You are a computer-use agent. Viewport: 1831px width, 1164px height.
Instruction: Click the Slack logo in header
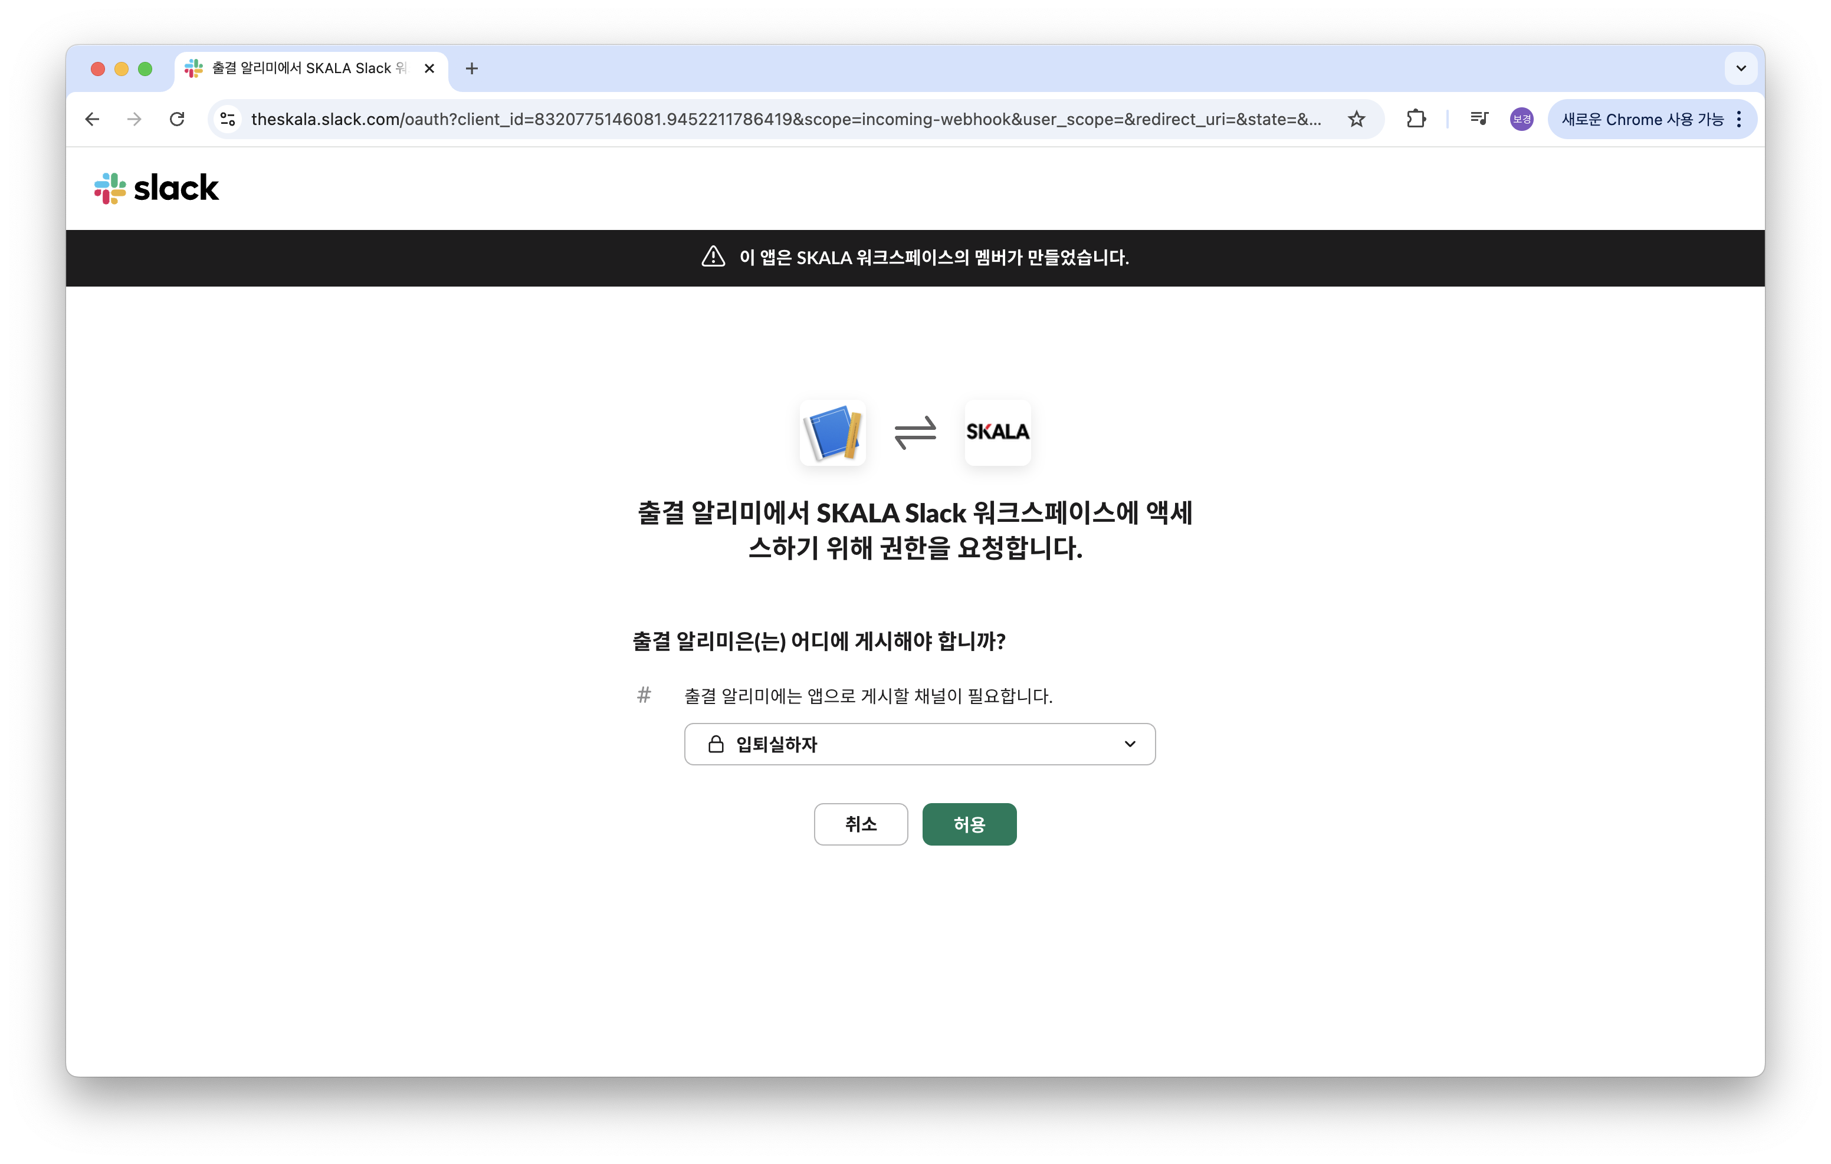(156, 188)
